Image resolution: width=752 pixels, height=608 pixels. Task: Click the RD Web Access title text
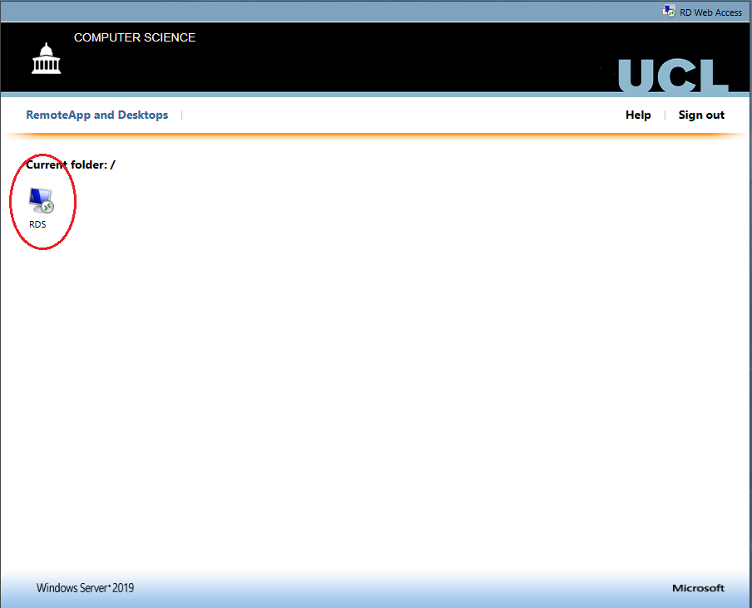(x=710, y=12)
